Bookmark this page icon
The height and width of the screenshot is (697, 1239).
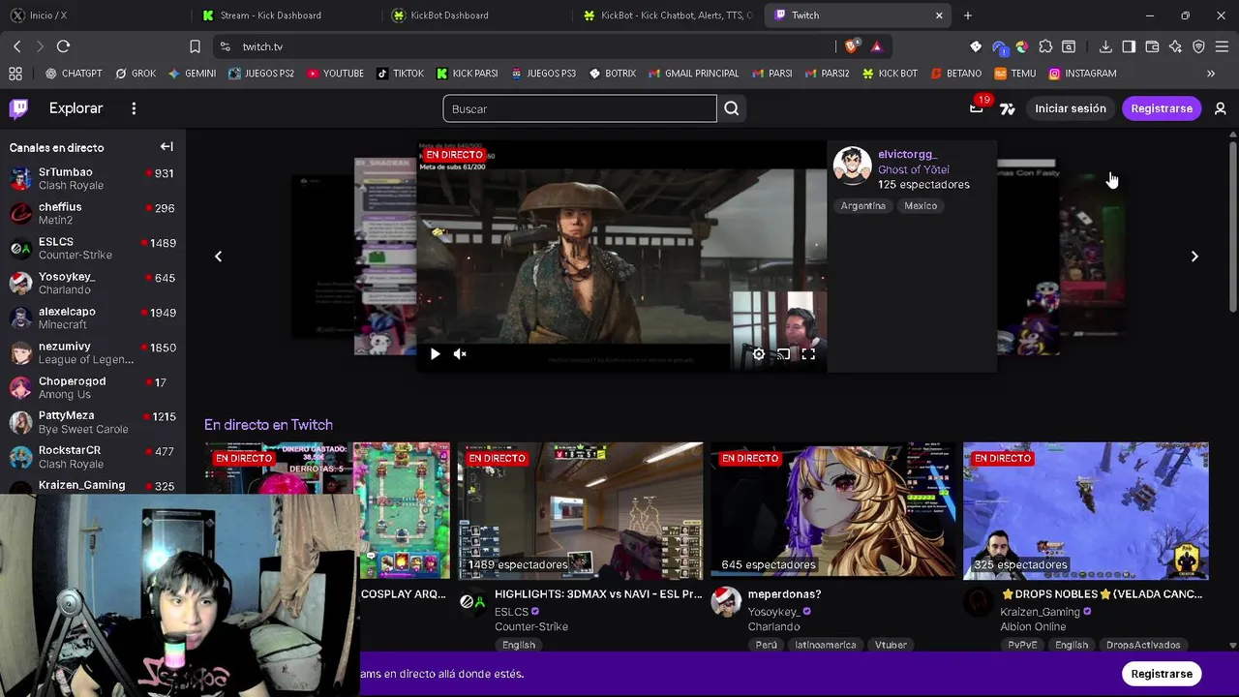point(195,46)
